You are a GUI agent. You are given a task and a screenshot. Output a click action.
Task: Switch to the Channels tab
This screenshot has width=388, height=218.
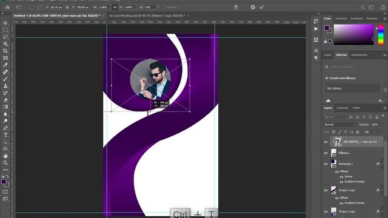click(x=343, y=108)
